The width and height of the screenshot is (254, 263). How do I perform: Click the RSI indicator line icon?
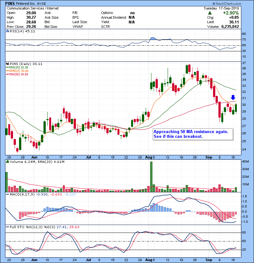coord(7,31)
